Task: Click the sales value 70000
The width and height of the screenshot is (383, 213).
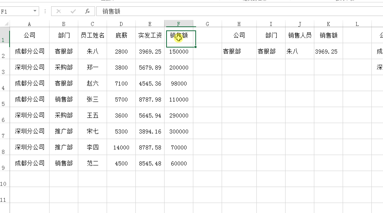Action: 179,147
